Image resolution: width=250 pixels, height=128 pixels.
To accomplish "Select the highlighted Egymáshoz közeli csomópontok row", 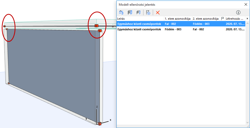I will click(181, 24).
